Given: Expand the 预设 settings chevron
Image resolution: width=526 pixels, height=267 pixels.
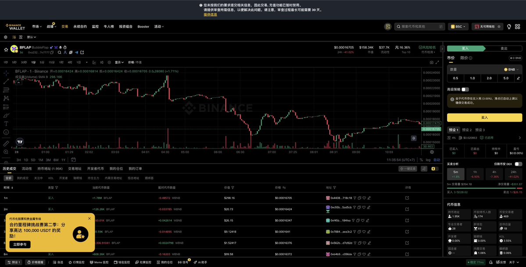Looking at the screenshot, I should tap(520, 138).
